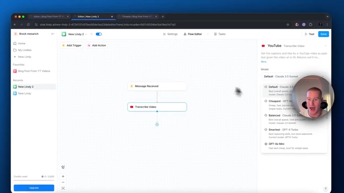Open the Tasks tab
Viewport: 344px width, 193px height.
coord(220,34)
